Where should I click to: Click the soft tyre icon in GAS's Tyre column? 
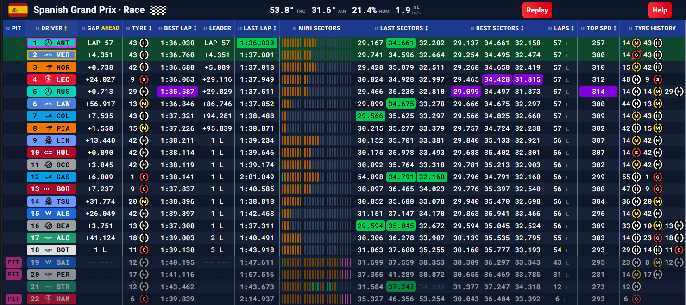point(144,177)
